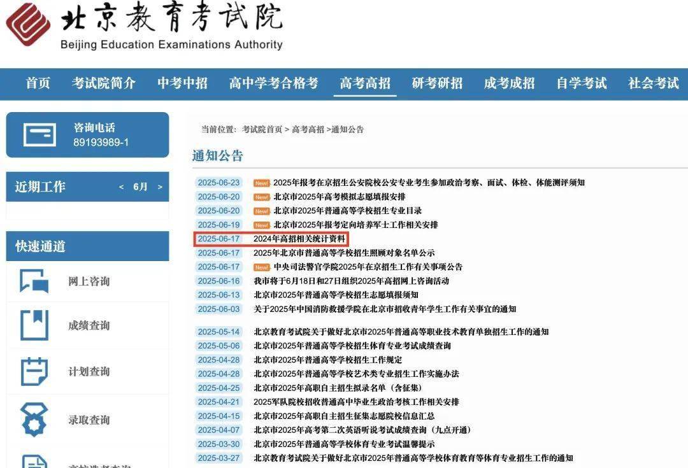Screen dimensions: 688x468
Task: Click the 快速通道 panel title
Action: [x=40, y=246]
